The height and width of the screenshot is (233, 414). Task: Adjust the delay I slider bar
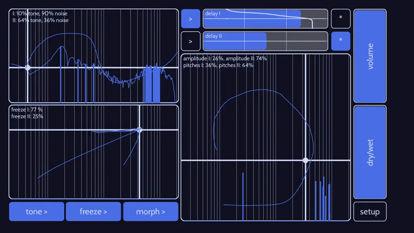[265, 19]
